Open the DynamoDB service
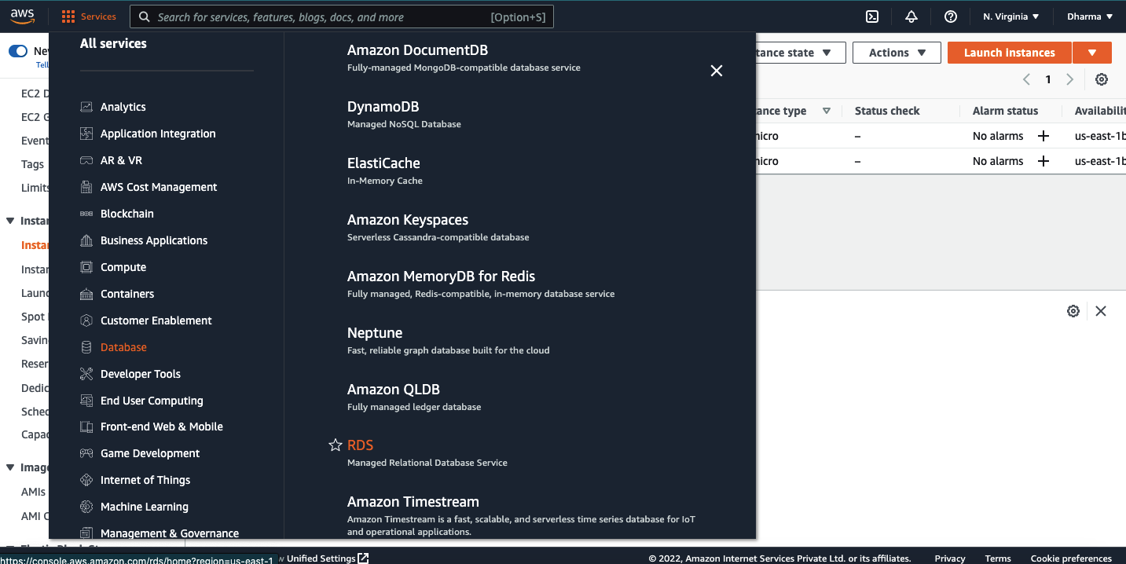Viewport: 1126px width, 564px height. click(x=383, y=107)
